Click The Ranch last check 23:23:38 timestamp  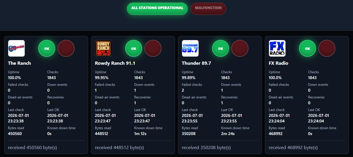(x=19, y=118)
